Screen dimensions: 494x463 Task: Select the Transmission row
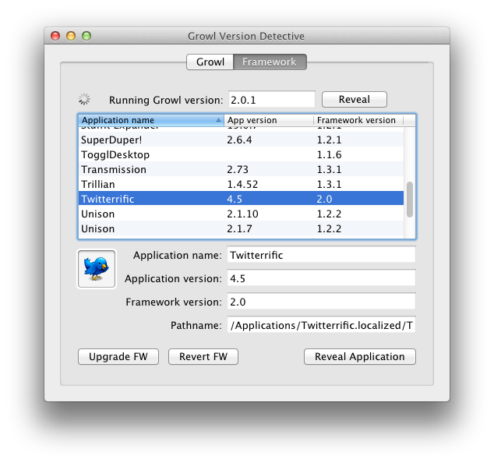point(241,169)
